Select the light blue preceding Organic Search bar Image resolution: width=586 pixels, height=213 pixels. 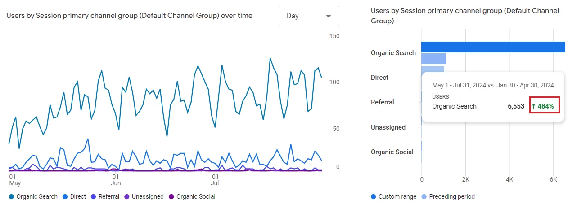click(x=433, y=58)
